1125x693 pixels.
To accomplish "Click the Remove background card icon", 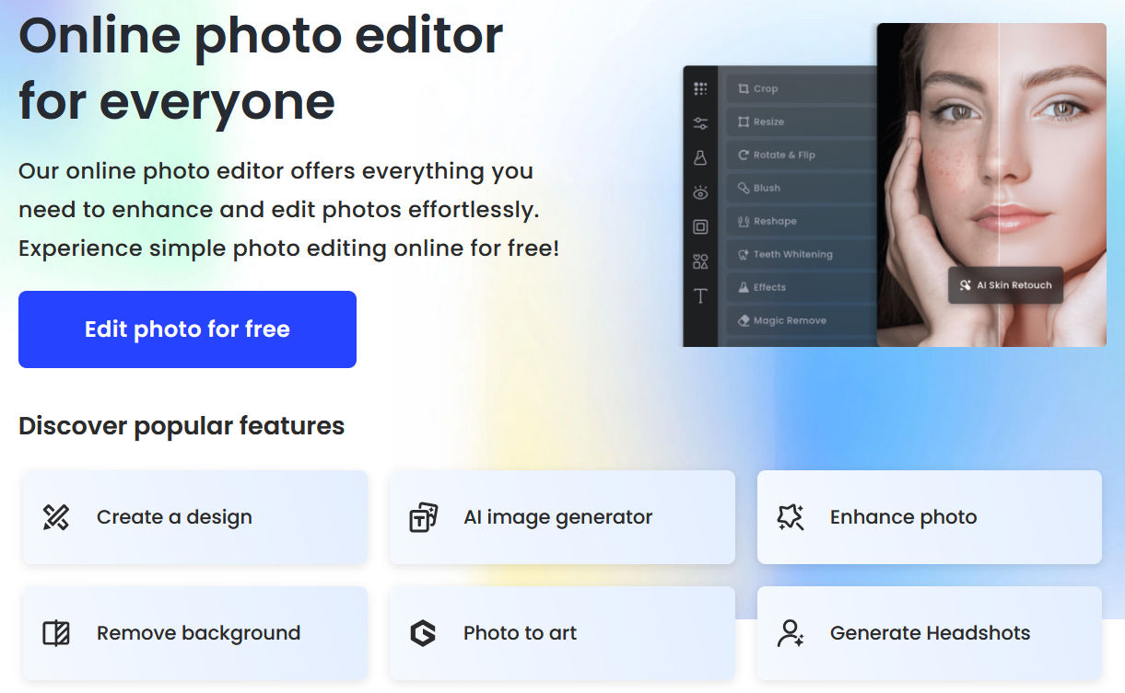I will pyautogui.click(x=56, y=633).
